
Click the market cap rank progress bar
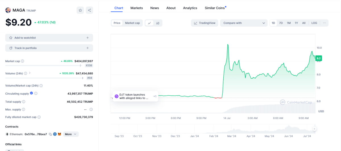click(44, 66)
